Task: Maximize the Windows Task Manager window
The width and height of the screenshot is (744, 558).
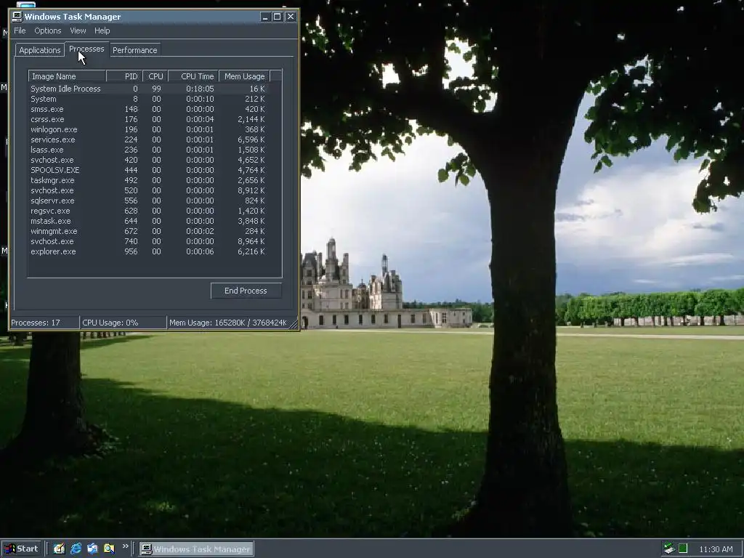Action: 277,17
